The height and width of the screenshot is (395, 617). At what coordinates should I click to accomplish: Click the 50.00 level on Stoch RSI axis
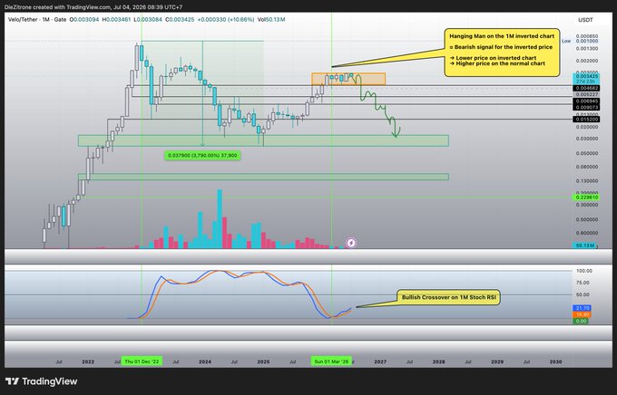click(x=583, y=294)
